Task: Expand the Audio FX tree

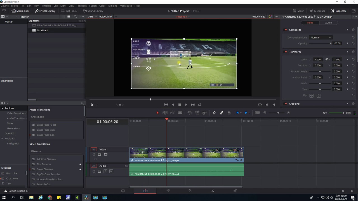Action: pos(2,138)
